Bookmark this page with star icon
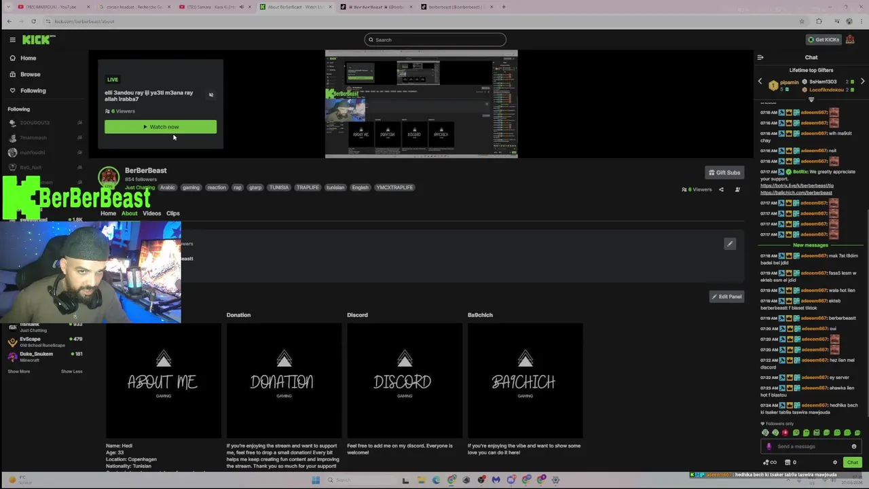The image size is (869, 489). pos(802,21)
